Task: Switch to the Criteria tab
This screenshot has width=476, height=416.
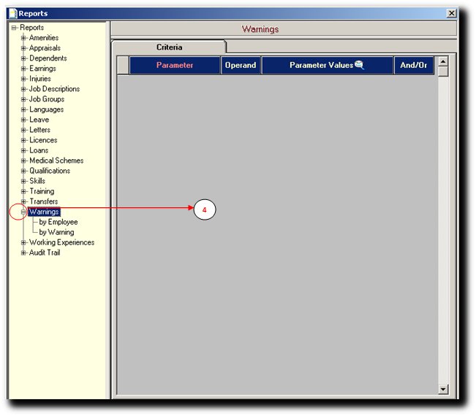Action: coord(168,47)
